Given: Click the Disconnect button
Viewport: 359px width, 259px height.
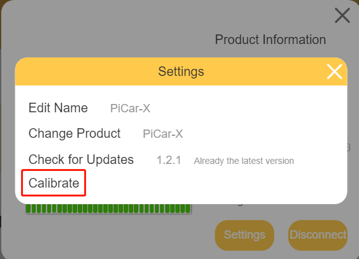Looking at the screenshot, I should 318,235.
